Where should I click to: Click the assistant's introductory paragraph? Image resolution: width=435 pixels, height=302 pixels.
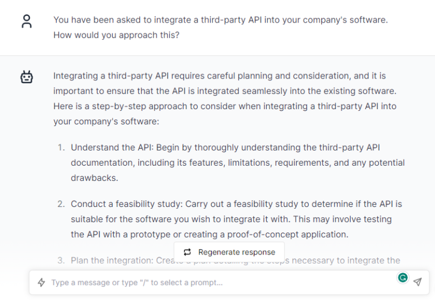[225, 98]
